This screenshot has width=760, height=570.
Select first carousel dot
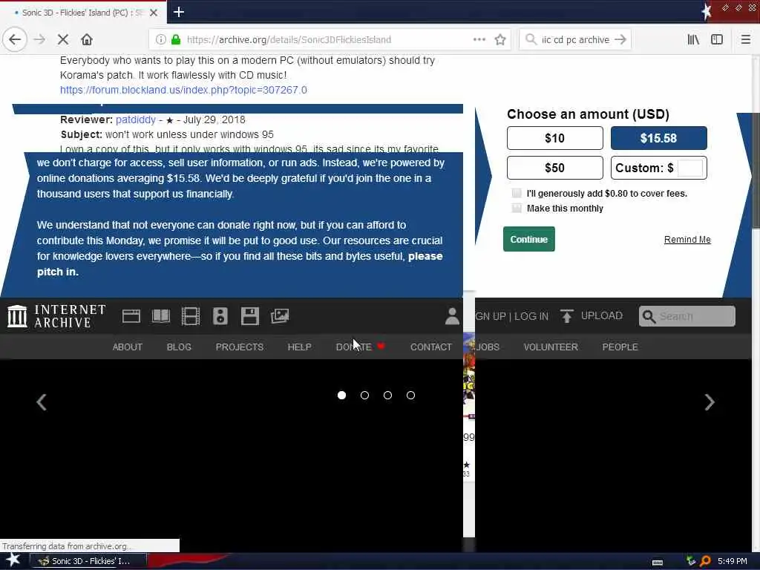pyautogui.click(x=341, y=396)
